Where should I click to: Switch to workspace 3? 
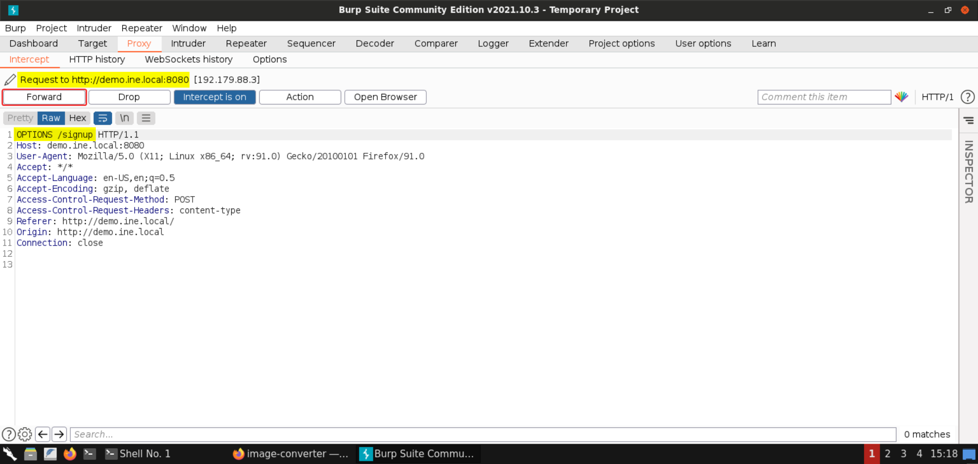(x=903, y=454)
